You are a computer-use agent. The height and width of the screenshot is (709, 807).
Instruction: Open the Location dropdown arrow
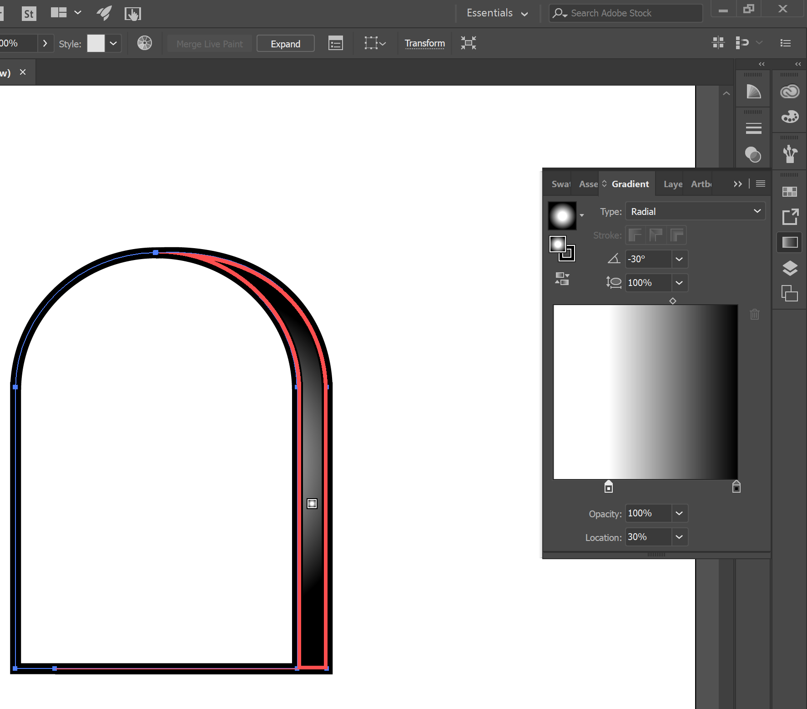(x=679, y=537)
